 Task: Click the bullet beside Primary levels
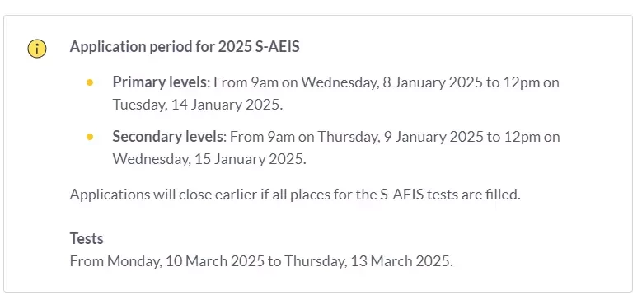[x=90, y=82]
